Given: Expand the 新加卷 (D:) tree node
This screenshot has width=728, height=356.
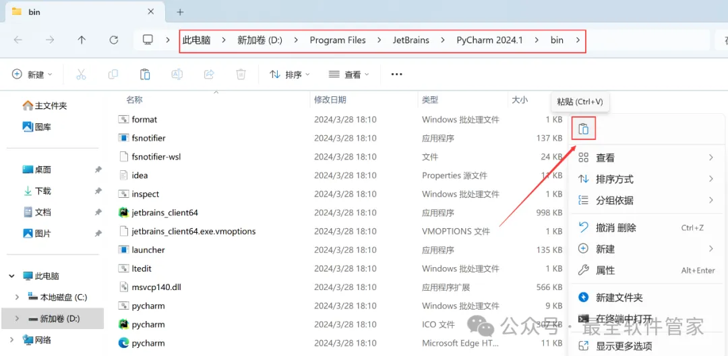Looking at the screenshot, I should coord(17,318).
